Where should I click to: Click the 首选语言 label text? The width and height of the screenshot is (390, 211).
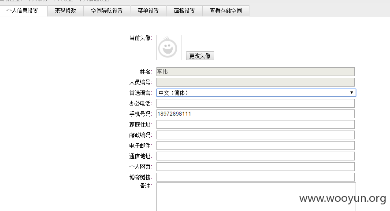click(x=141, y=93)
